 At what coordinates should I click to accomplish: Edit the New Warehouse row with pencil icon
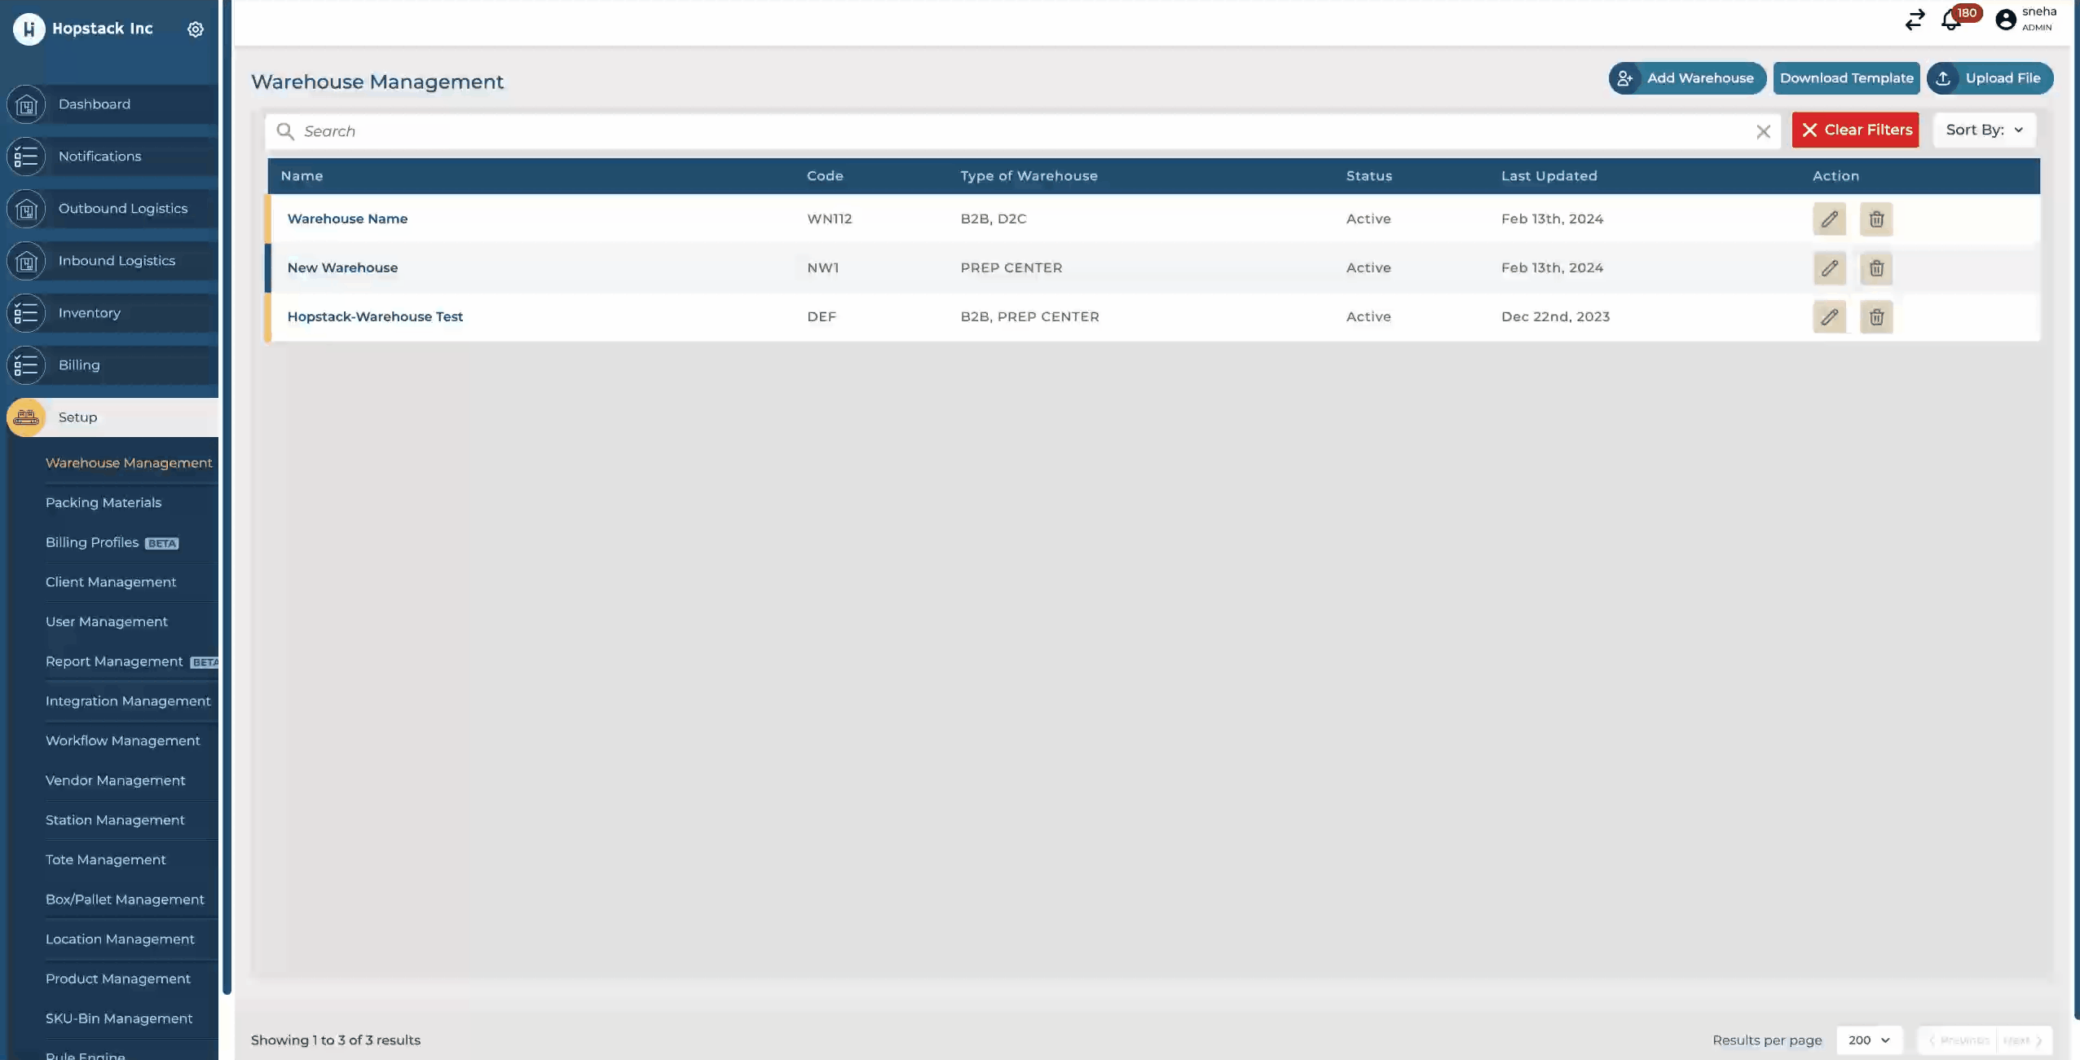pyautogui.click(x=1829, y=268)
